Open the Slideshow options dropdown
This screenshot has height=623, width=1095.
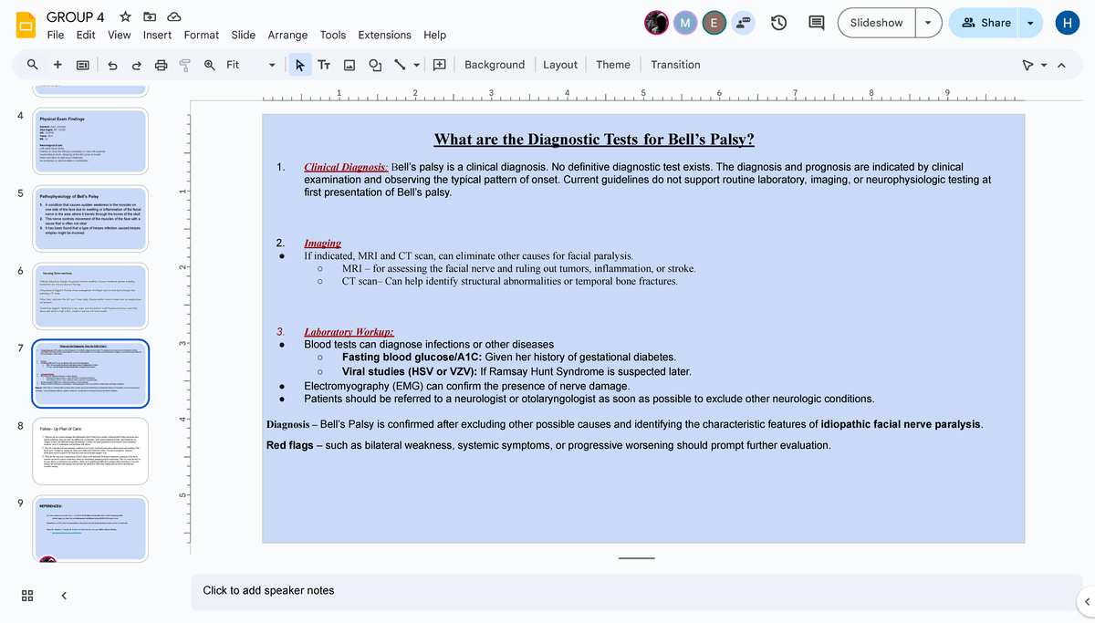click(929, 23)
